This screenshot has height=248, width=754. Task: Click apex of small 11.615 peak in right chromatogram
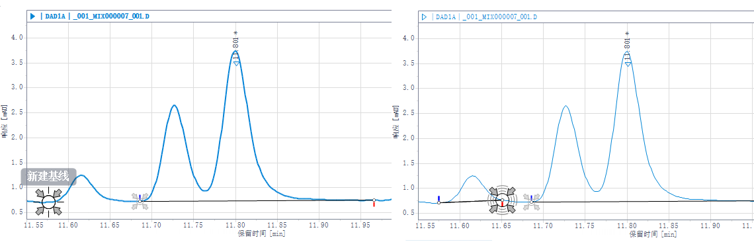(473, 176)
